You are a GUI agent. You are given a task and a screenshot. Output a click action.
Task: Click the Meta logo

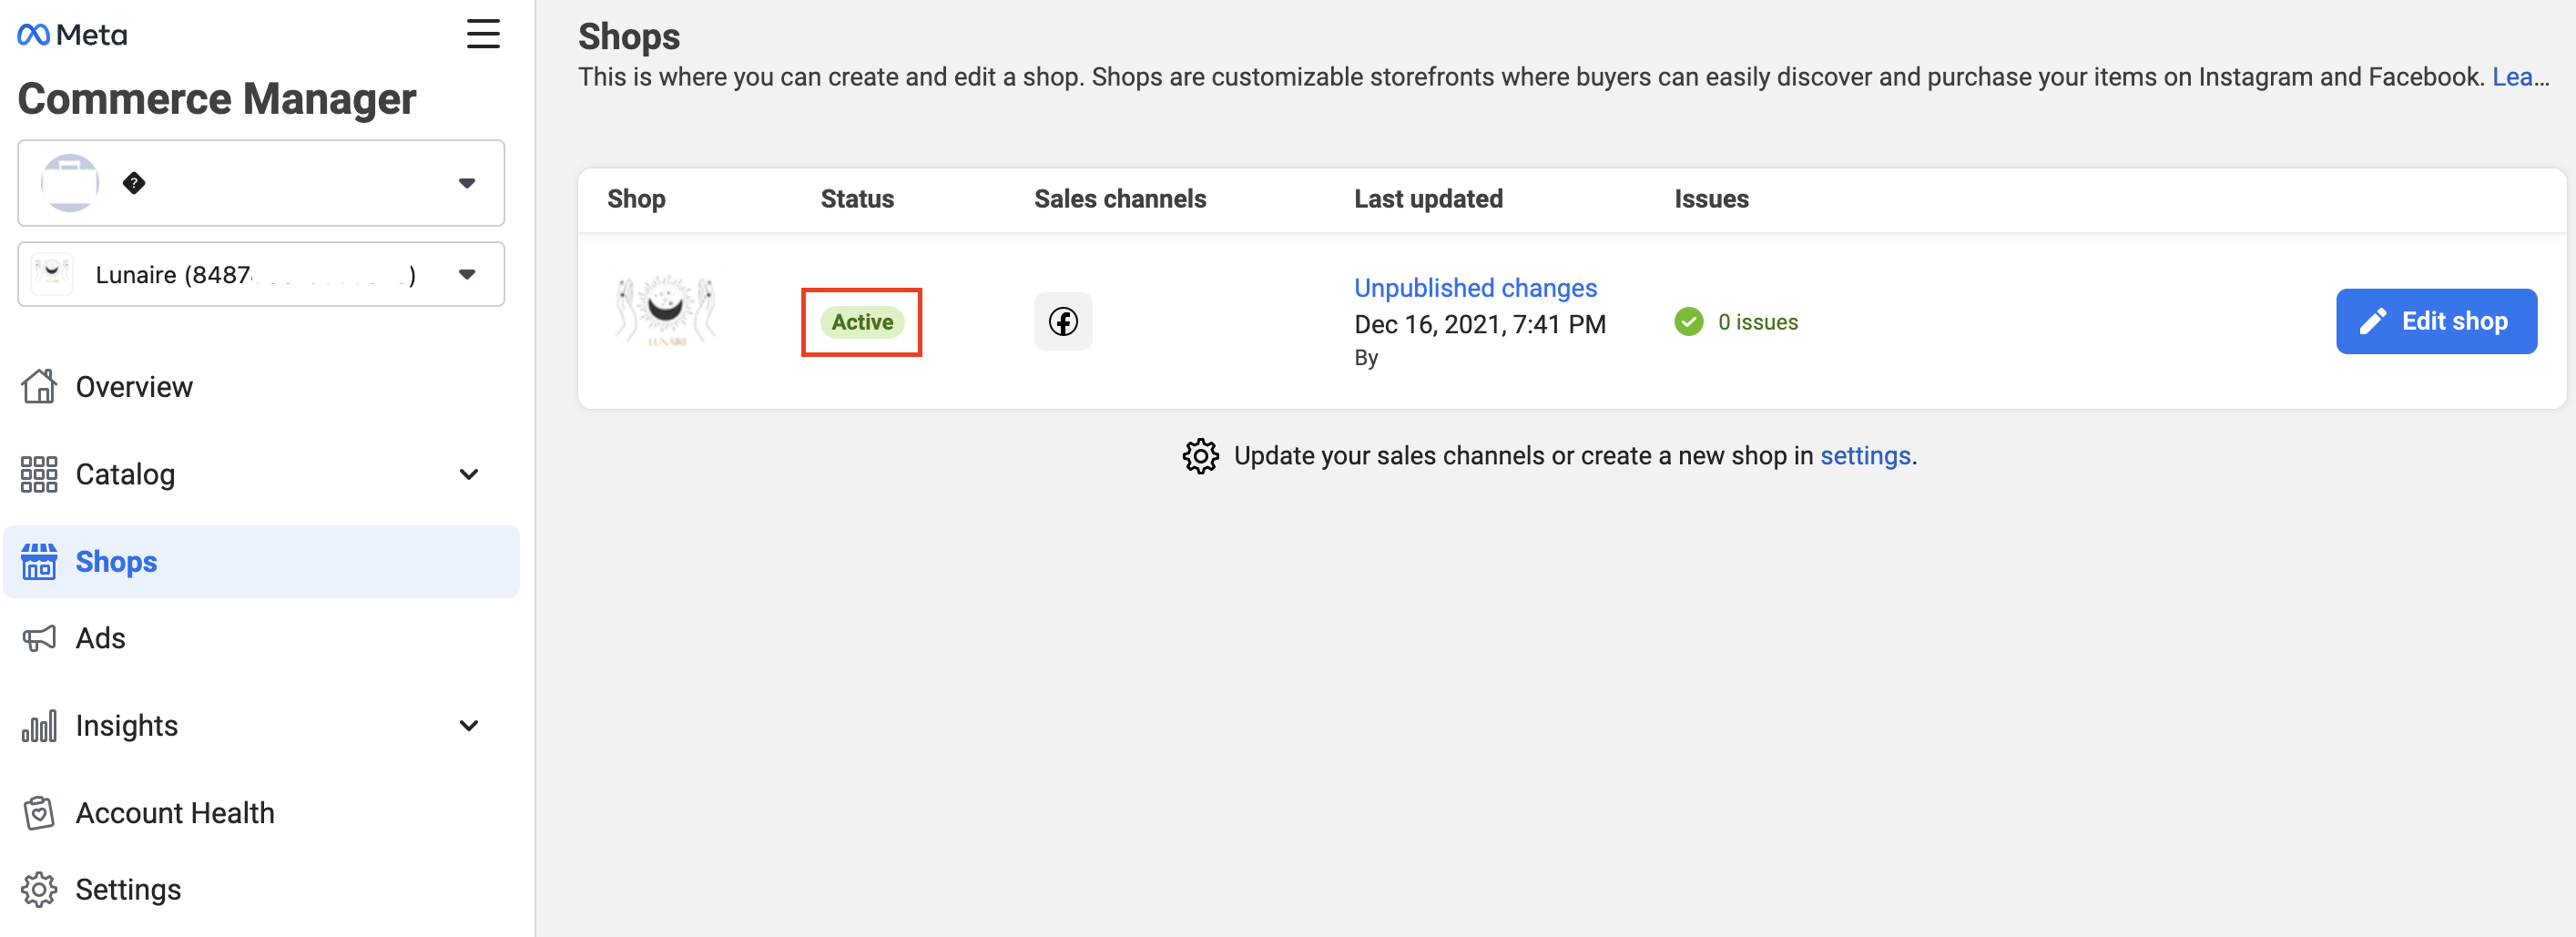click(x=72, y=35)
